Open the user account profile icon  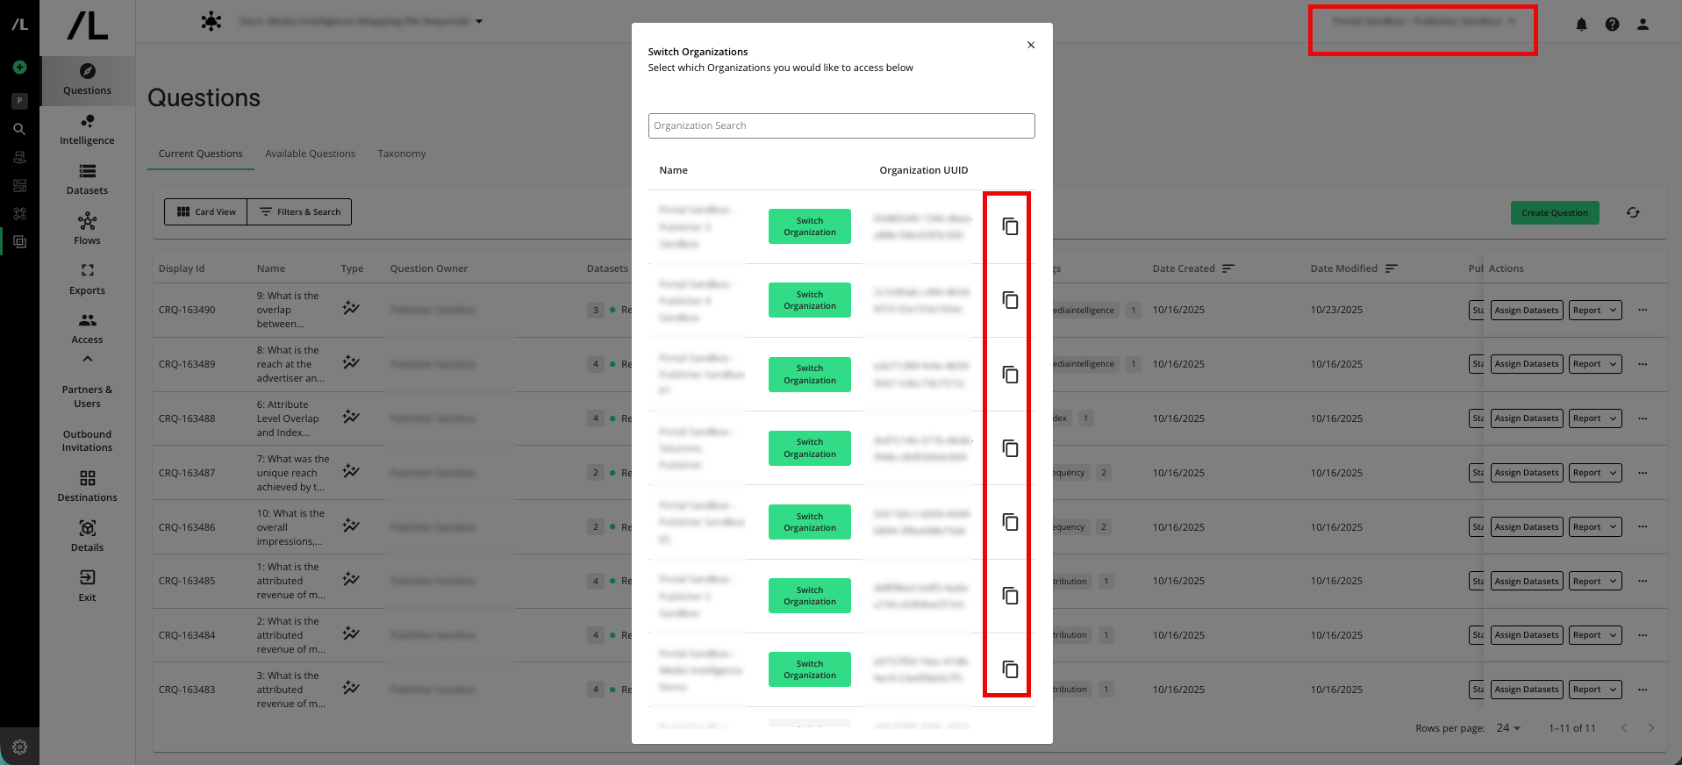1643,25
